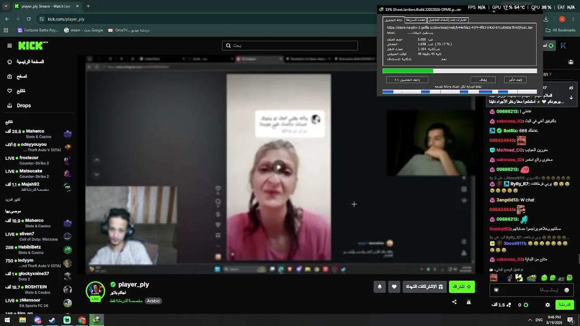
Task: Click the share icon below the stream
Action: (454, 302)
